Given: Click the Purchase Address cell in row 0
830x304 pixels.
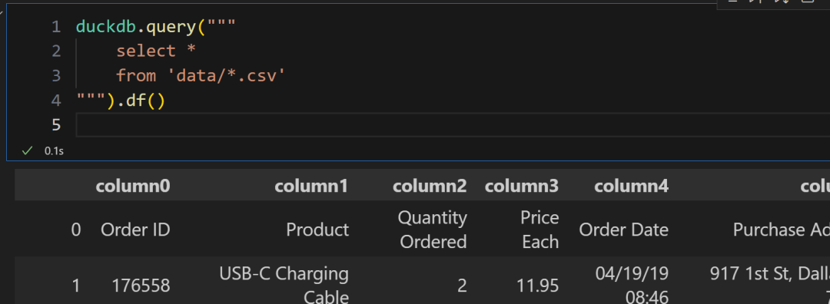Looking at the screenshot, I should (782, 230).
